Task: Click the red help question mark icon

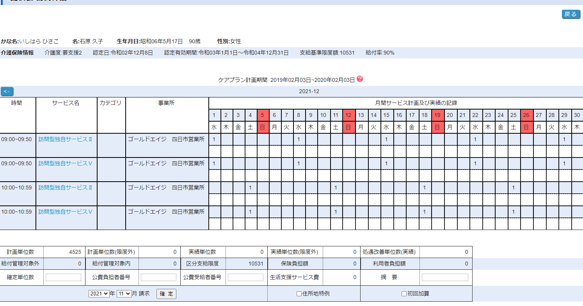Action: coord(360,79)
